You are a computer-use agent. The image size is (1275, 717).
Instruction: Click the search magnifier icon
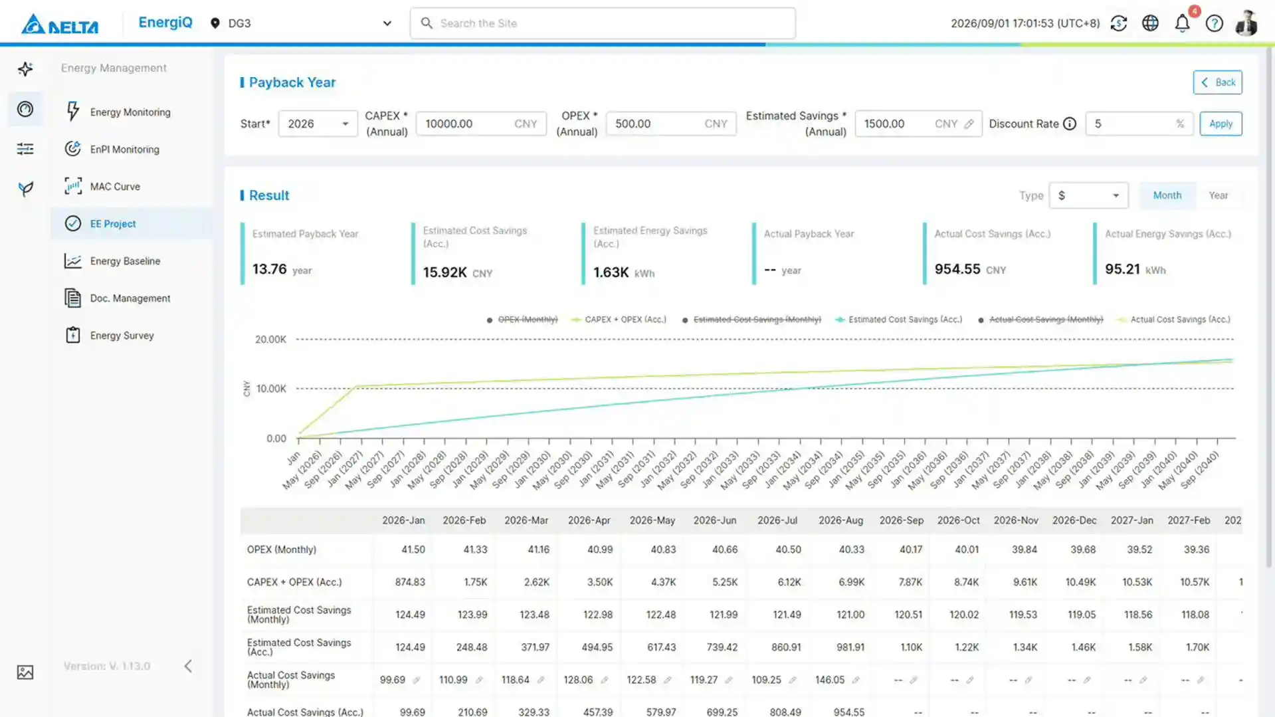(427, 23)
